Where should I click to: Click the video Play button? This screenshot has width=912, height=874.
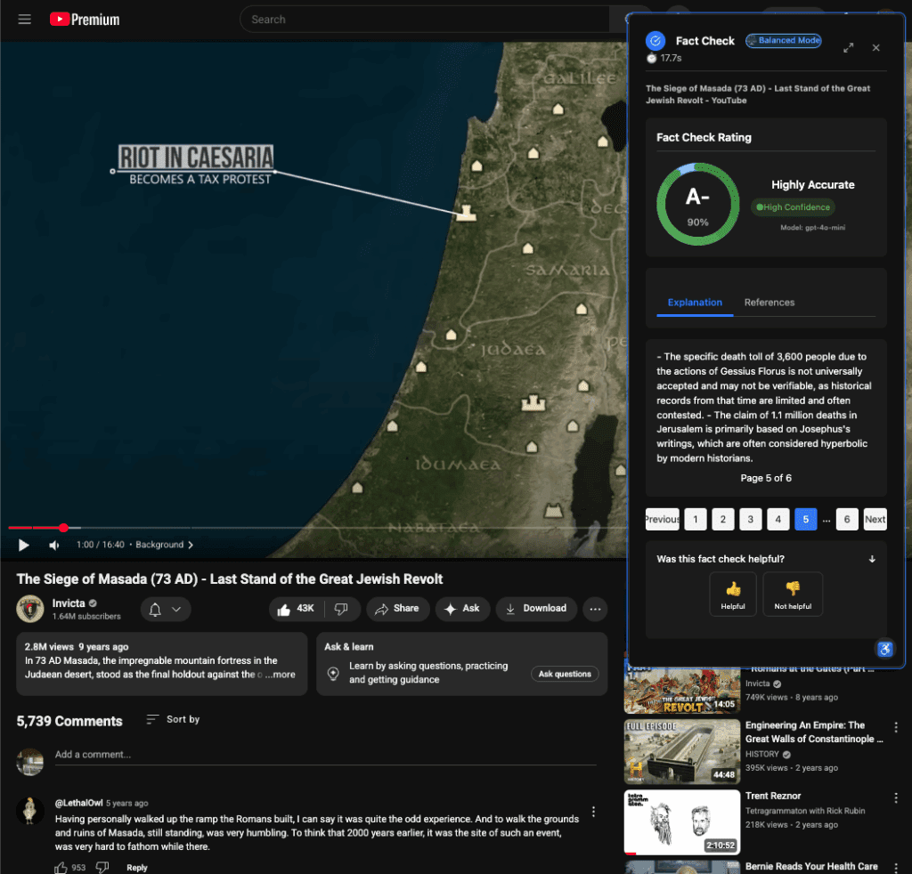click(x=24, y=545)
